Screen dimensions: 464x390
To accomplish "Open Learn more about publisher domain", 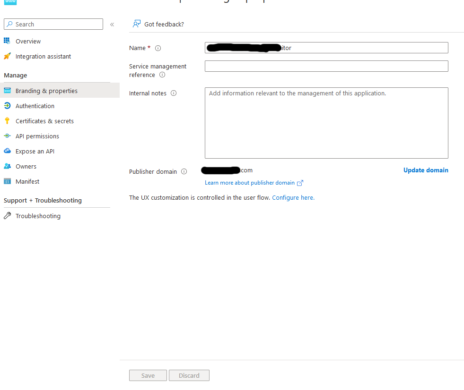I will [x=250, y=182].
